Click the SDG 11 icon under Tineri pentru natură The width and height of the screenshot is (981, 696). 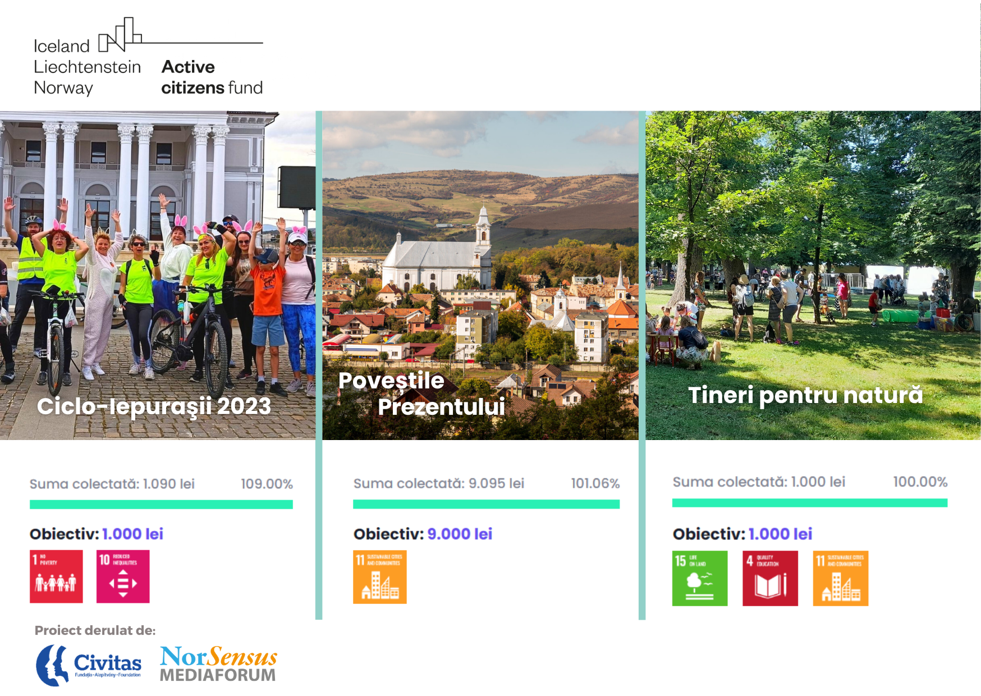(x=841, y=578)
